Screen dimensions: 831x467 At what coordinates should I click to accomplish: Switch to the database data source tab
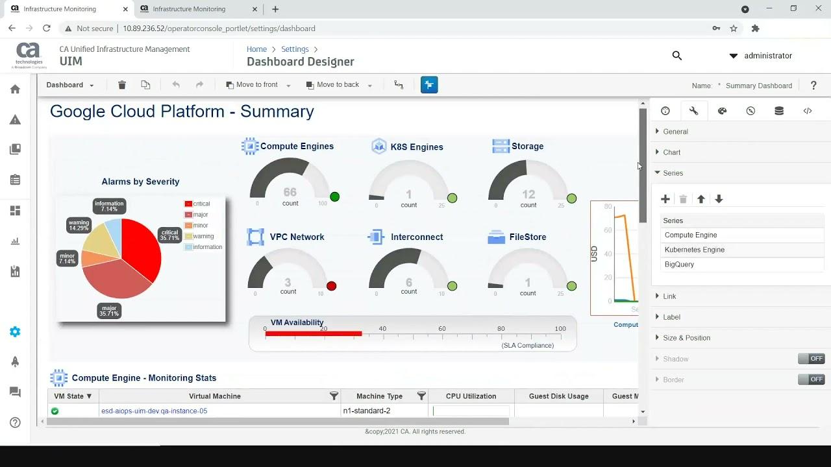[x=779, y=111]
